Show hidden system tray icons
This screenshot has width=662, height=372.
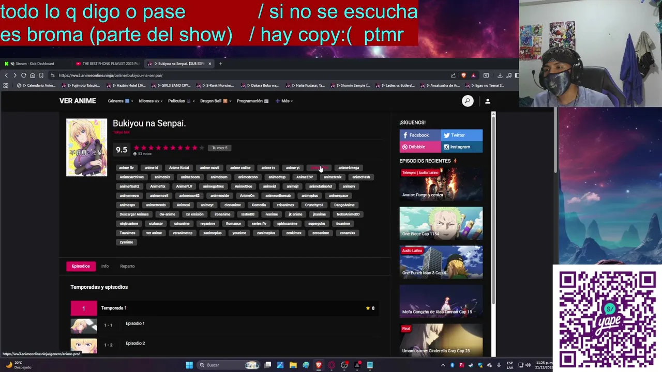coord(443,365)
